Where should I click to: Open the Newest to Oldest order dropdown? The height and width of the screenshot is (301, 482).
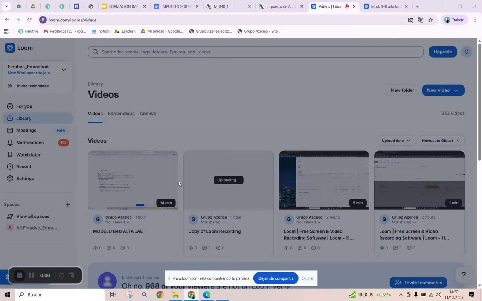click(x=441, y=141)
